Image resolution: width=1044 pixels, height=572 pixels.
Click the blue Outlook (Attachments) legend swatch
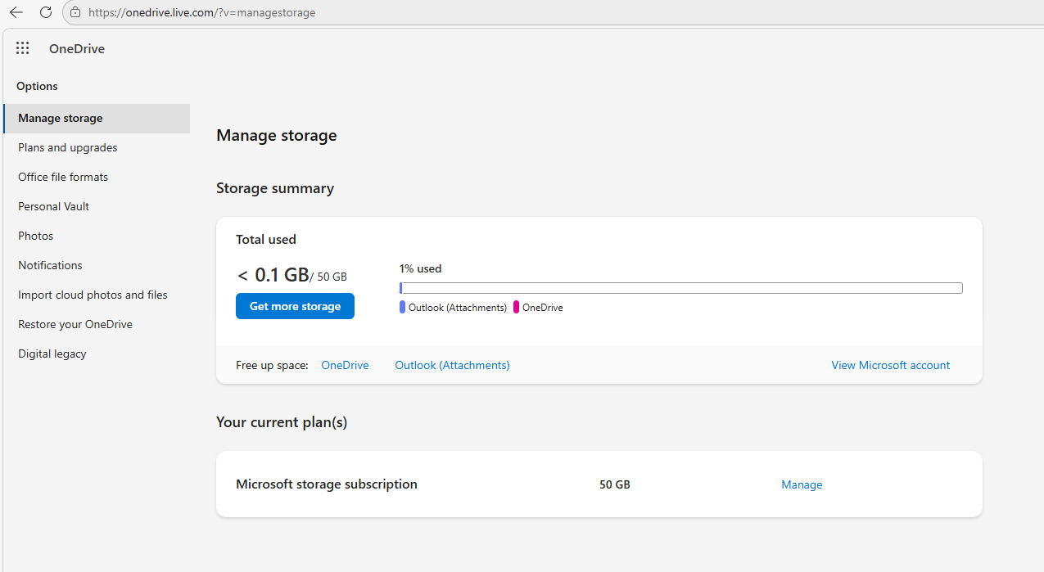402,308
